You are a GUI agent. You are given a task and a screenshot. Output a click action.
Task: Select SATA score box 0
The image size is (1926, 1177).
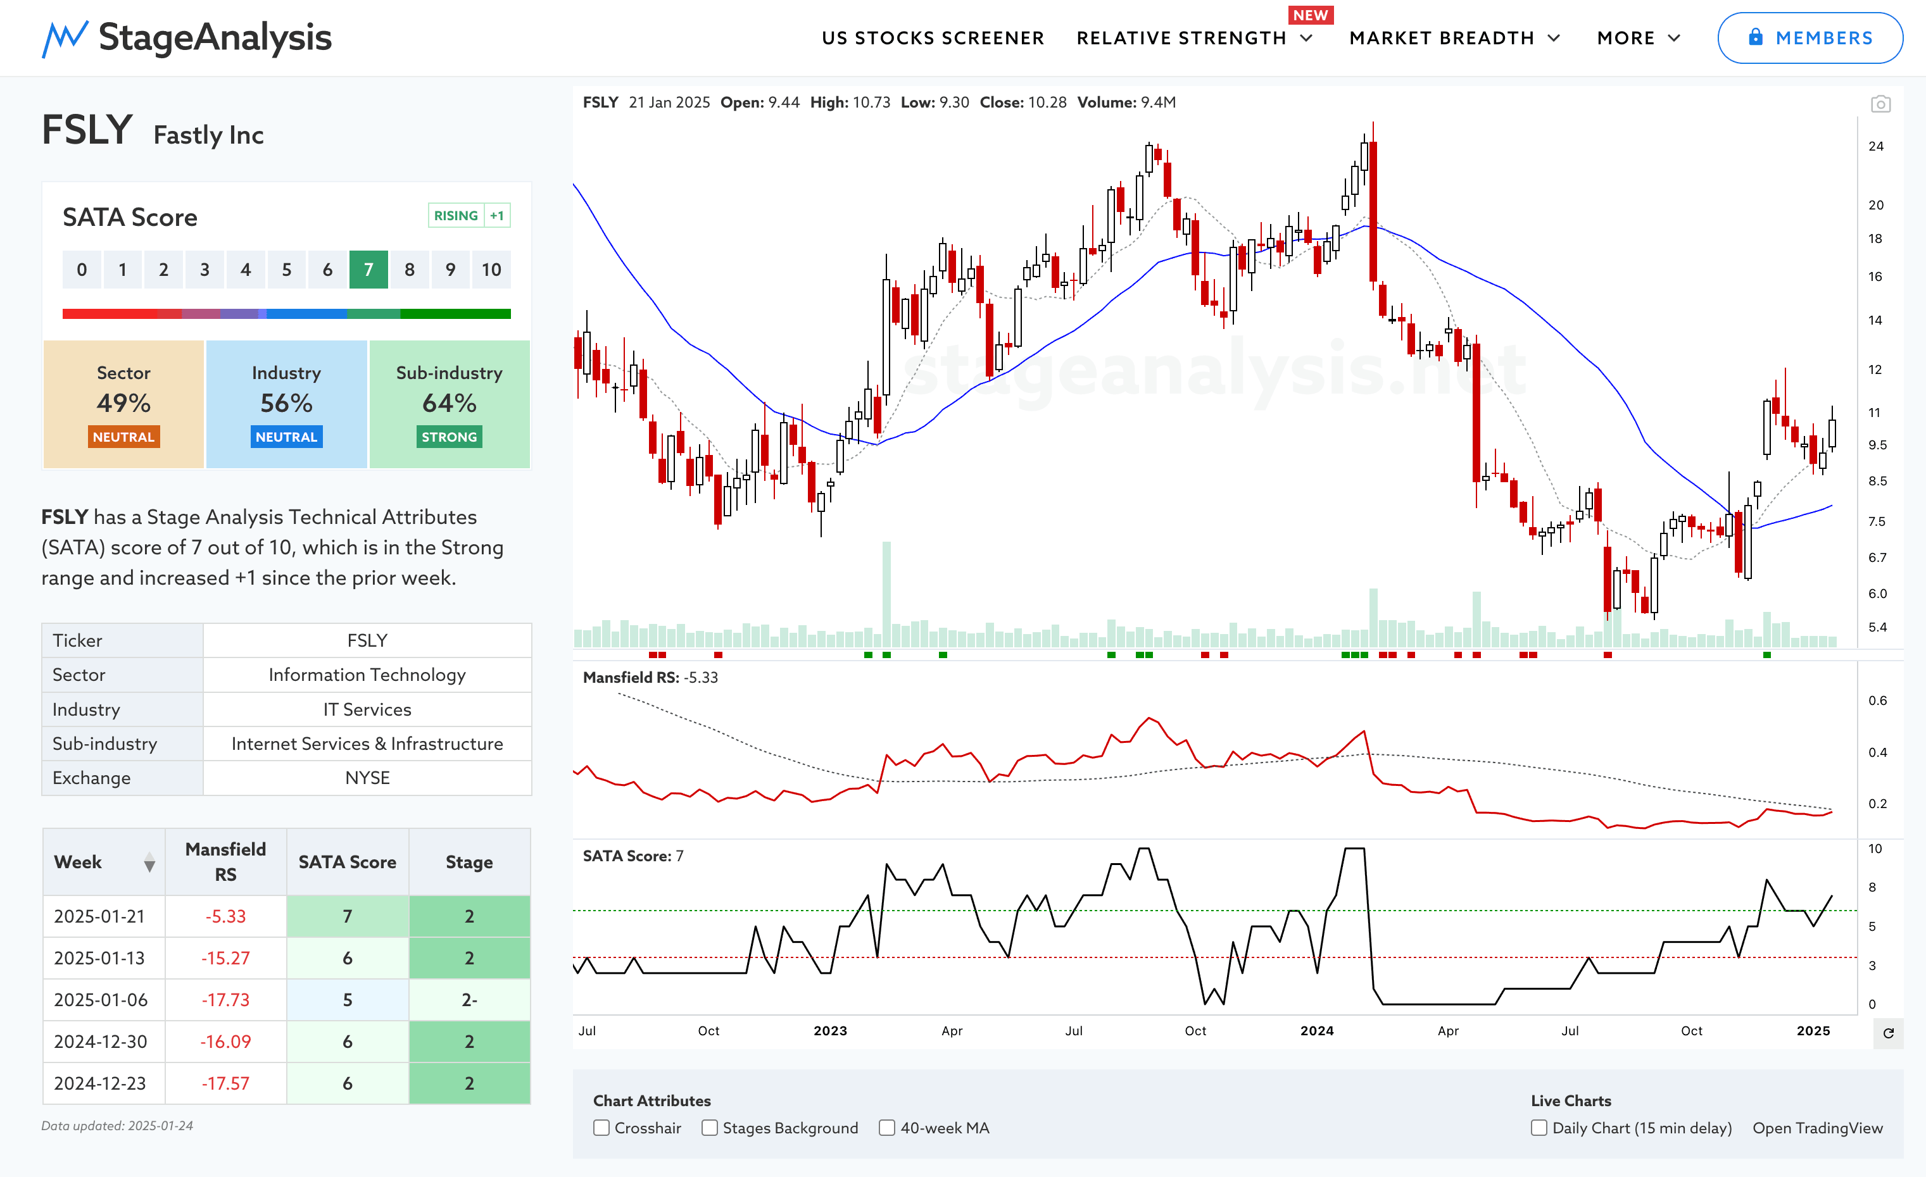pyautogui.click(x=81, y=270)
